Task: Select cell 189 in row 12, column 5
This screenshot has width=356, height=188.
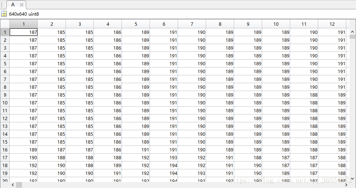Action: coord(136,119)
